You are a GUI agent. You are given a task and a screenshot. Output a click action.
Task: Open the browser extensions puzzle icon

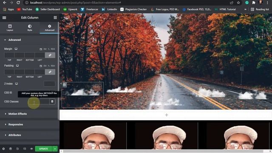click(254, 3)
